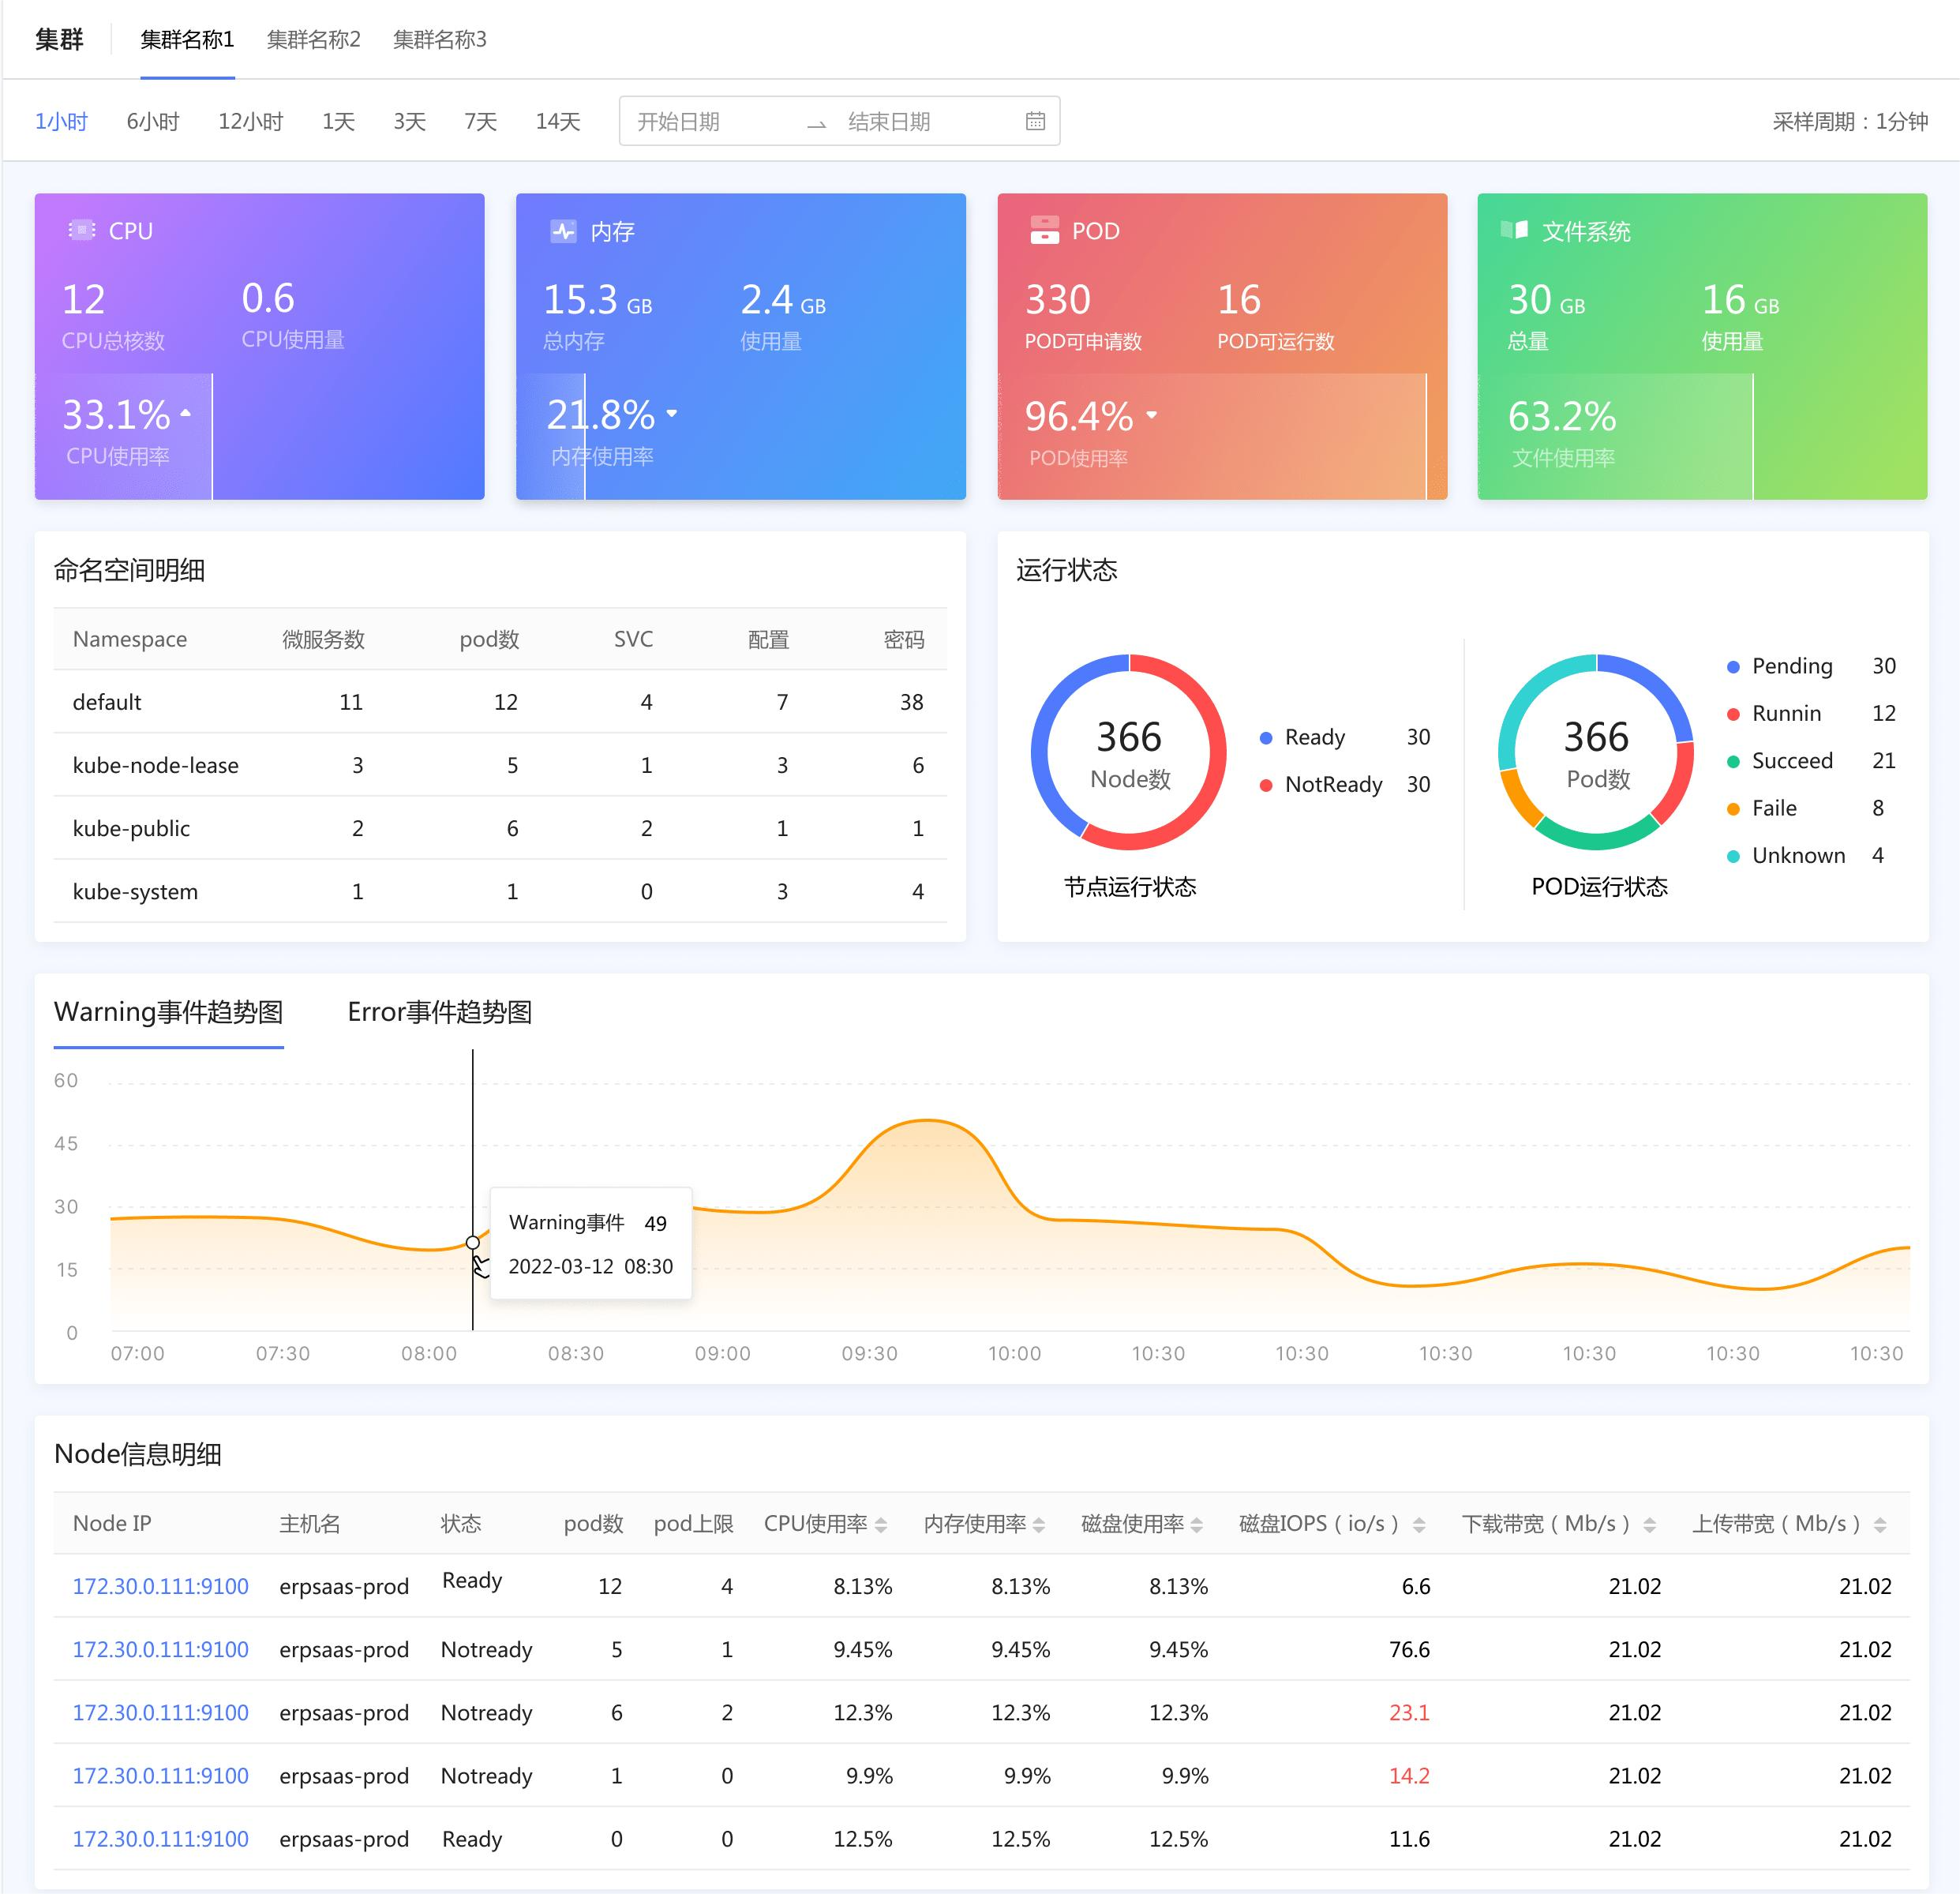1960x1894 pixels.
Task: Open node IP link in the 6.6 IOPS row
Action: [x=160, y=1586]
